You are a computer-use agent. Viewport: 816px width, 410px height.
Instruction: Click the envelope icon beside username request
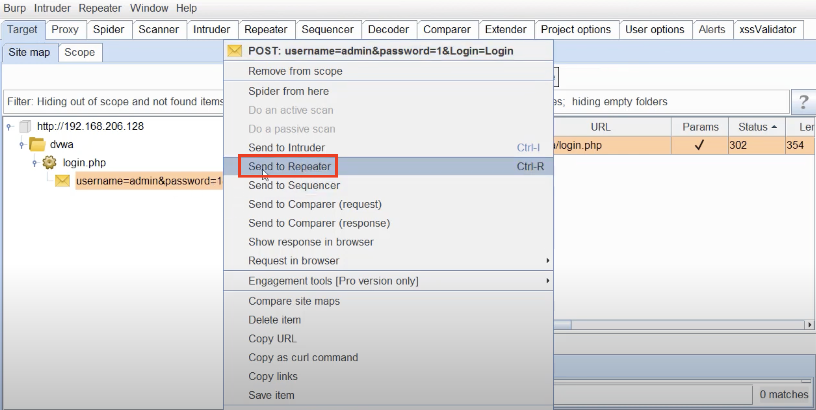point(62,181)
